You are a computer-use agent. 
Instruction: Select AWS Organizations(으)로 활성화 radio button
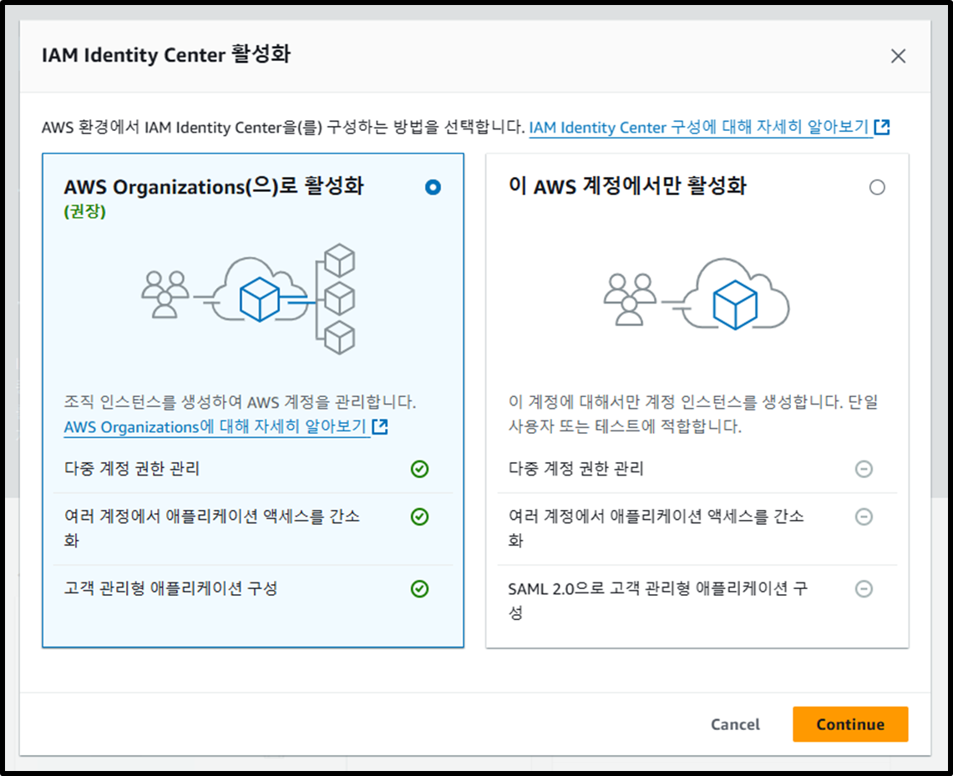coord(433,187)
